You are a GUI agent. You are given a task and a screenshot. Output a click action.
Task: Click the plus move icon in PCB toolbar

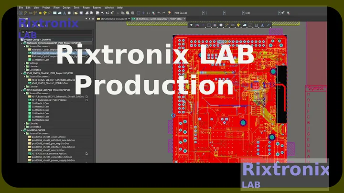point(203,25)
